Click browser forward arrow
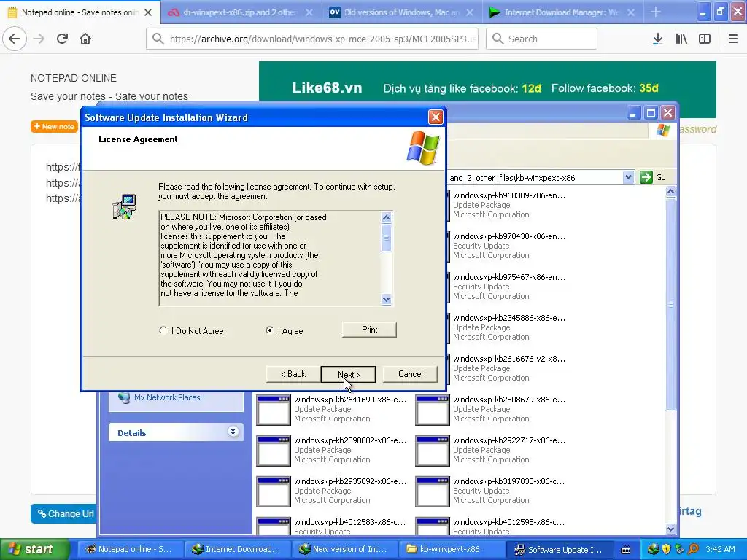Viewport: 747px width, 560px height. point(39,39)
